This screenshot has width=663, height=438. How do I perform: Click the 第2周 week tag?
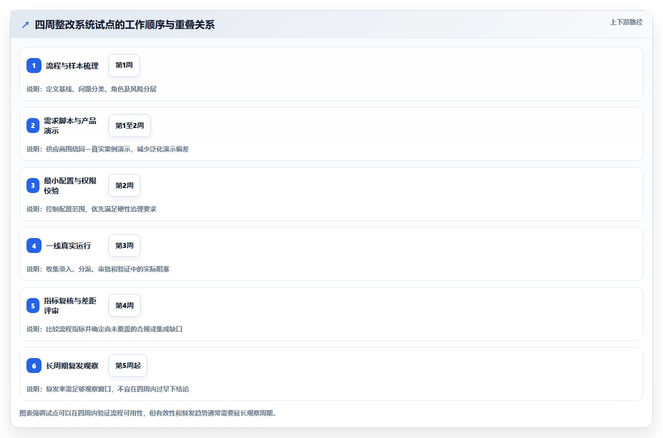click(x=124, y=185)
